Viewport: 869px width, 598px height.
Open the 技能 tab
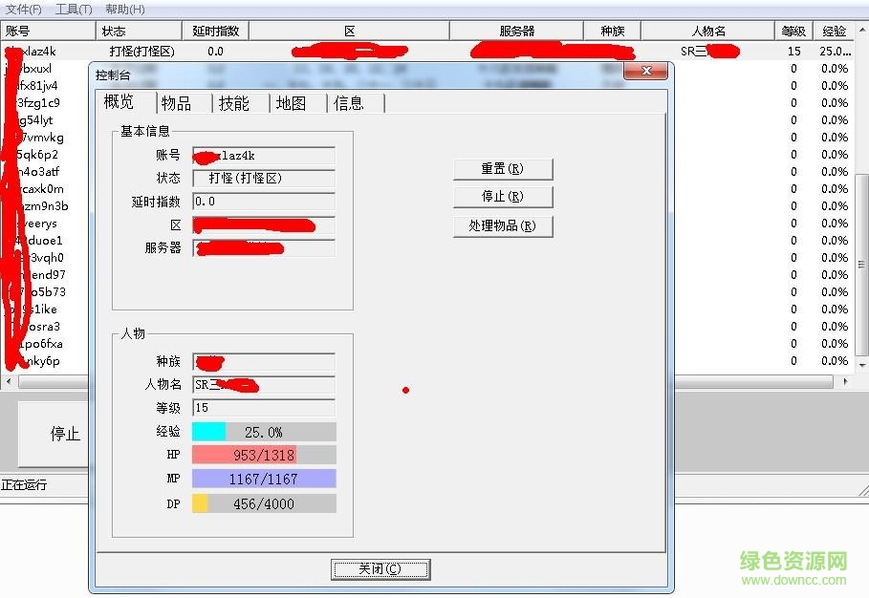point(235,102)
